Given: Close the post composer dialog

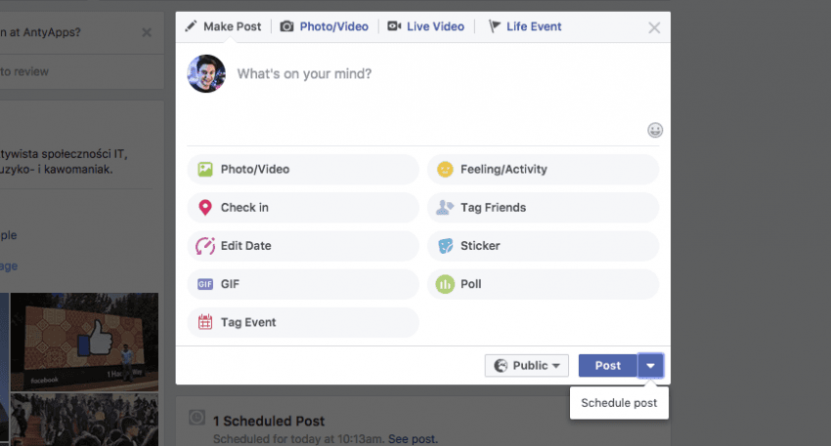Looking at the screenshot, I should coord(655,27).
